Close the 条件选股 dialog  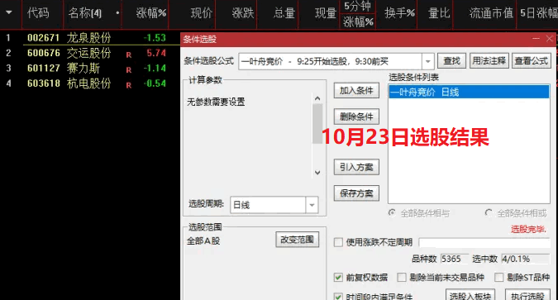(550, 39)
